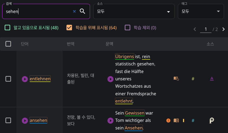Click the yellow hashtag icon in the entlehnen row
Image resolution: width=228 pixels, height=133 pixels.
193,79
